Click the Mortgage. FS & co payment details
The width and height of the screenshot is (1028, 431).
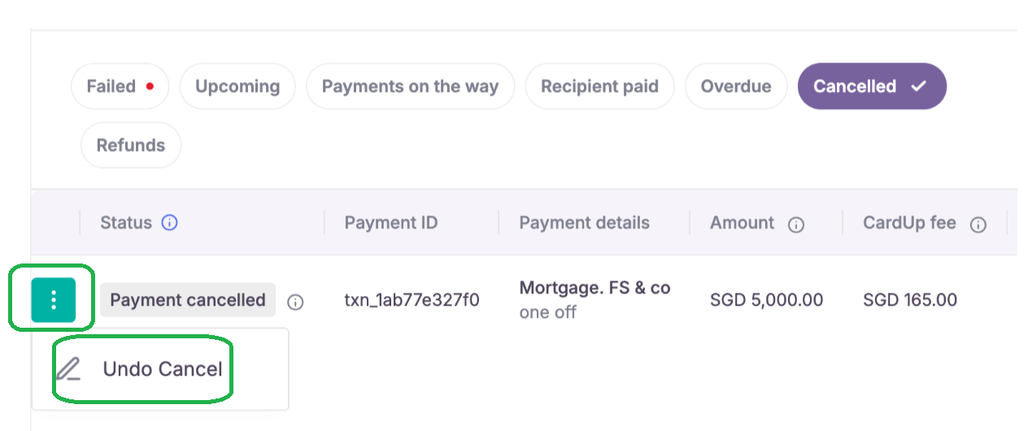pyautogui.click(x=595, y=299)
